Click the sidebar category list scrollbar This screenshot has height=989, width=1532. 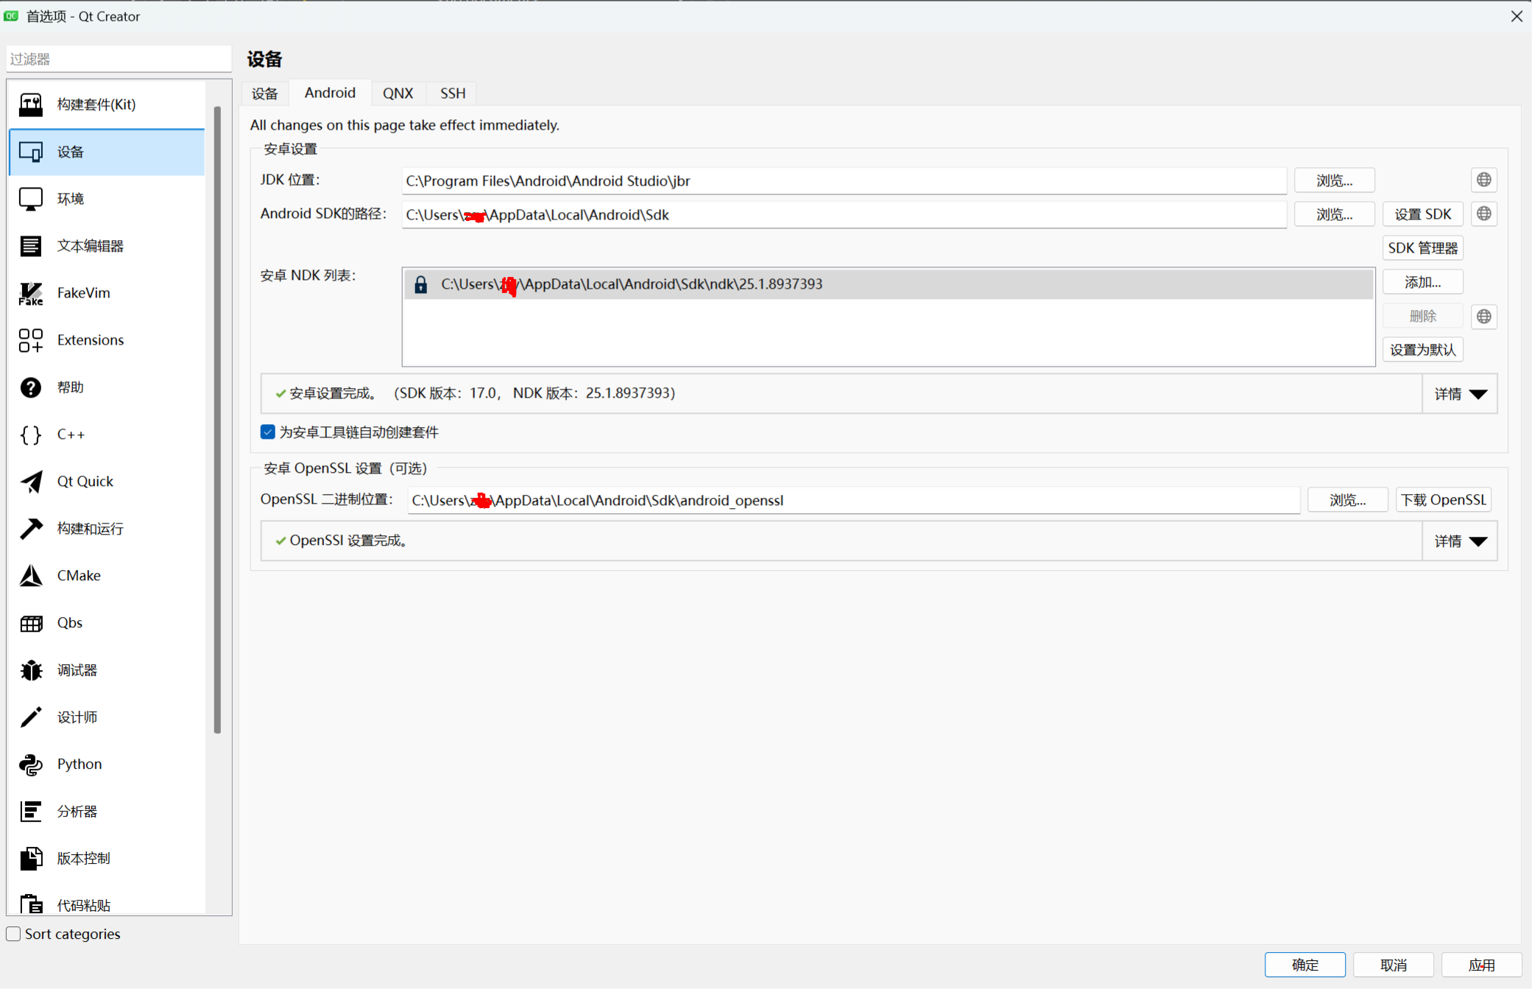click(217, 420)
